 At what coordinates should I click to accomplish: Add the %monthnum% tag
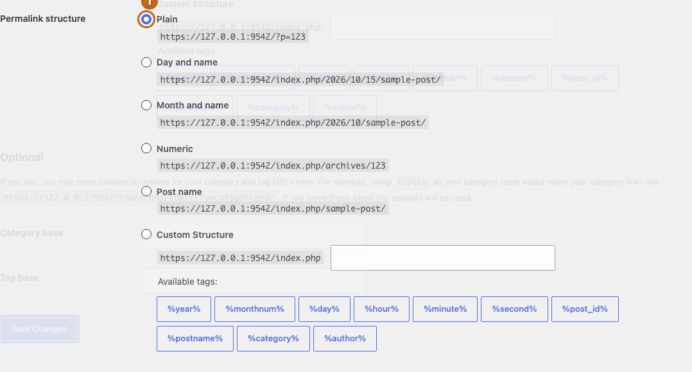255,309
